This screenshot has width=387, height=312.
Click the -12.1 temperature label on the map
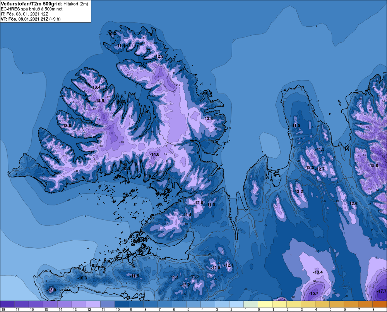pyautogui.click(x=229, y=265)
